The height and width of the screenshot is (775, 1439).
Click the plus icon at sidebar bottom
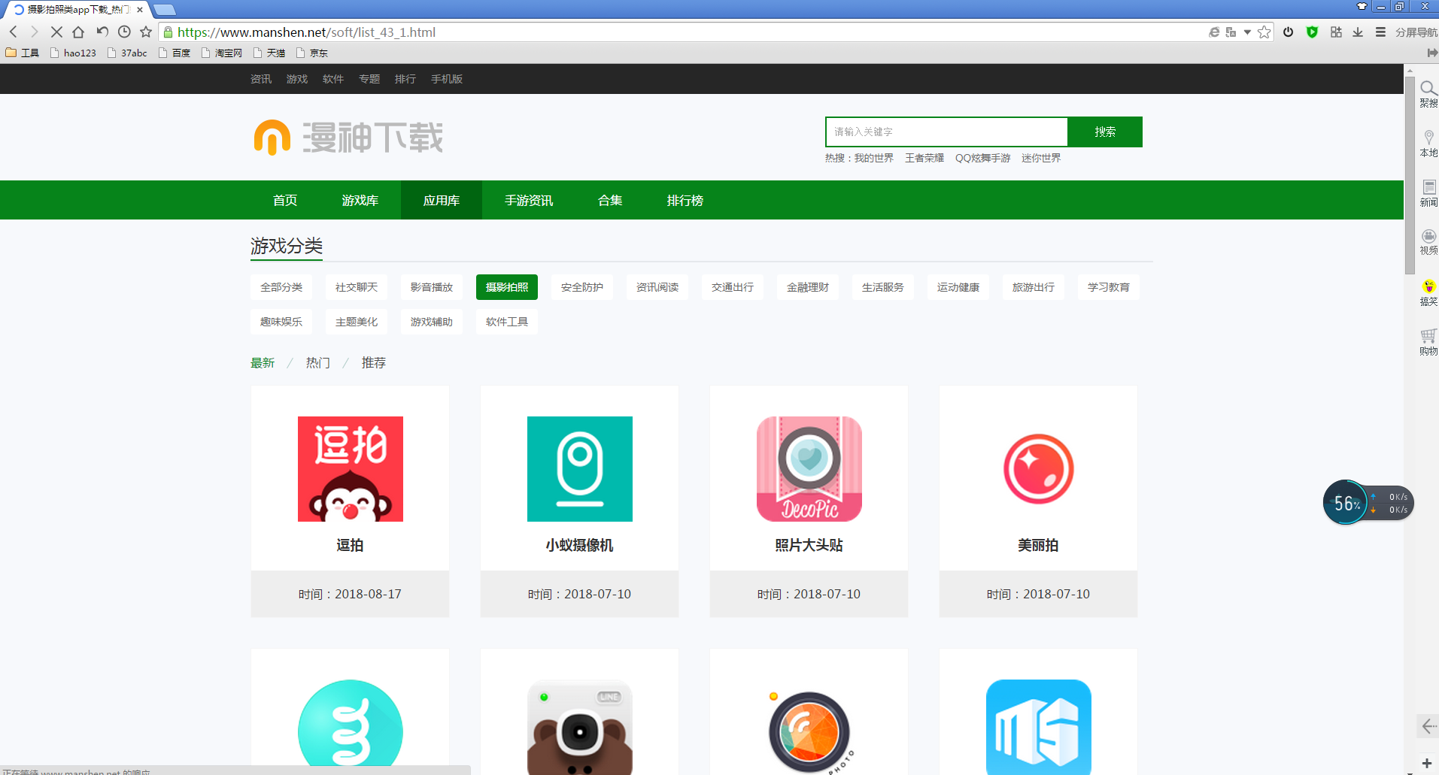(x=1427, y=764)
